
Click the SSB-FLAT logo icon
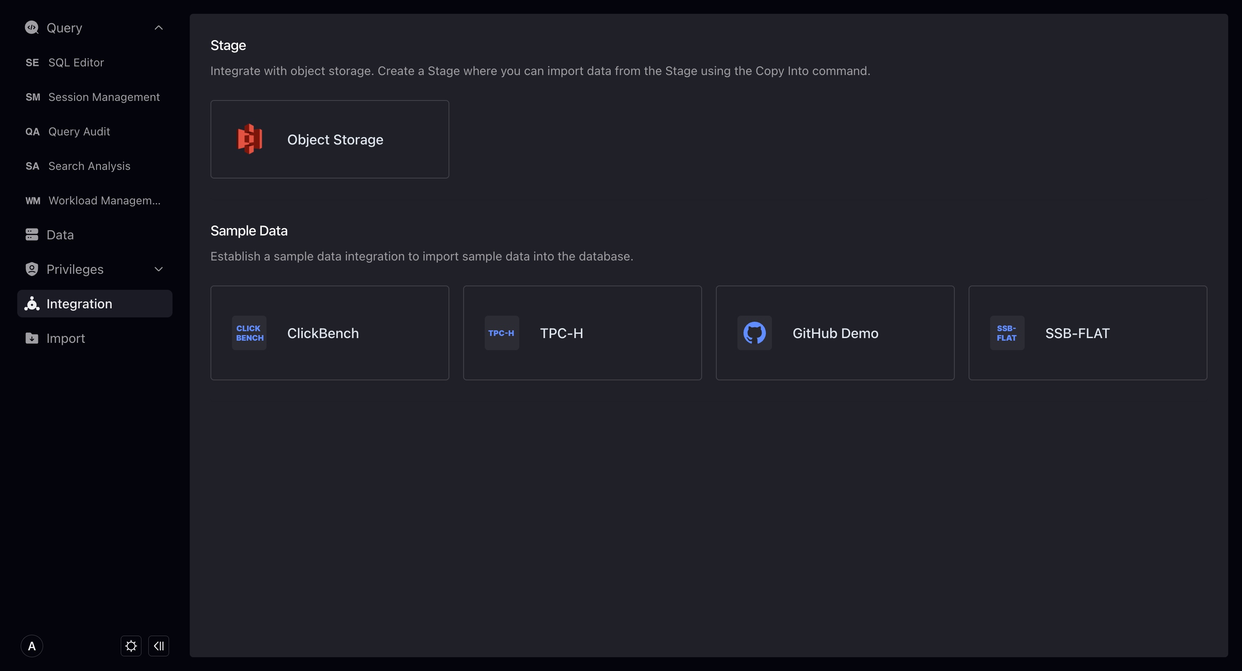1007,333
